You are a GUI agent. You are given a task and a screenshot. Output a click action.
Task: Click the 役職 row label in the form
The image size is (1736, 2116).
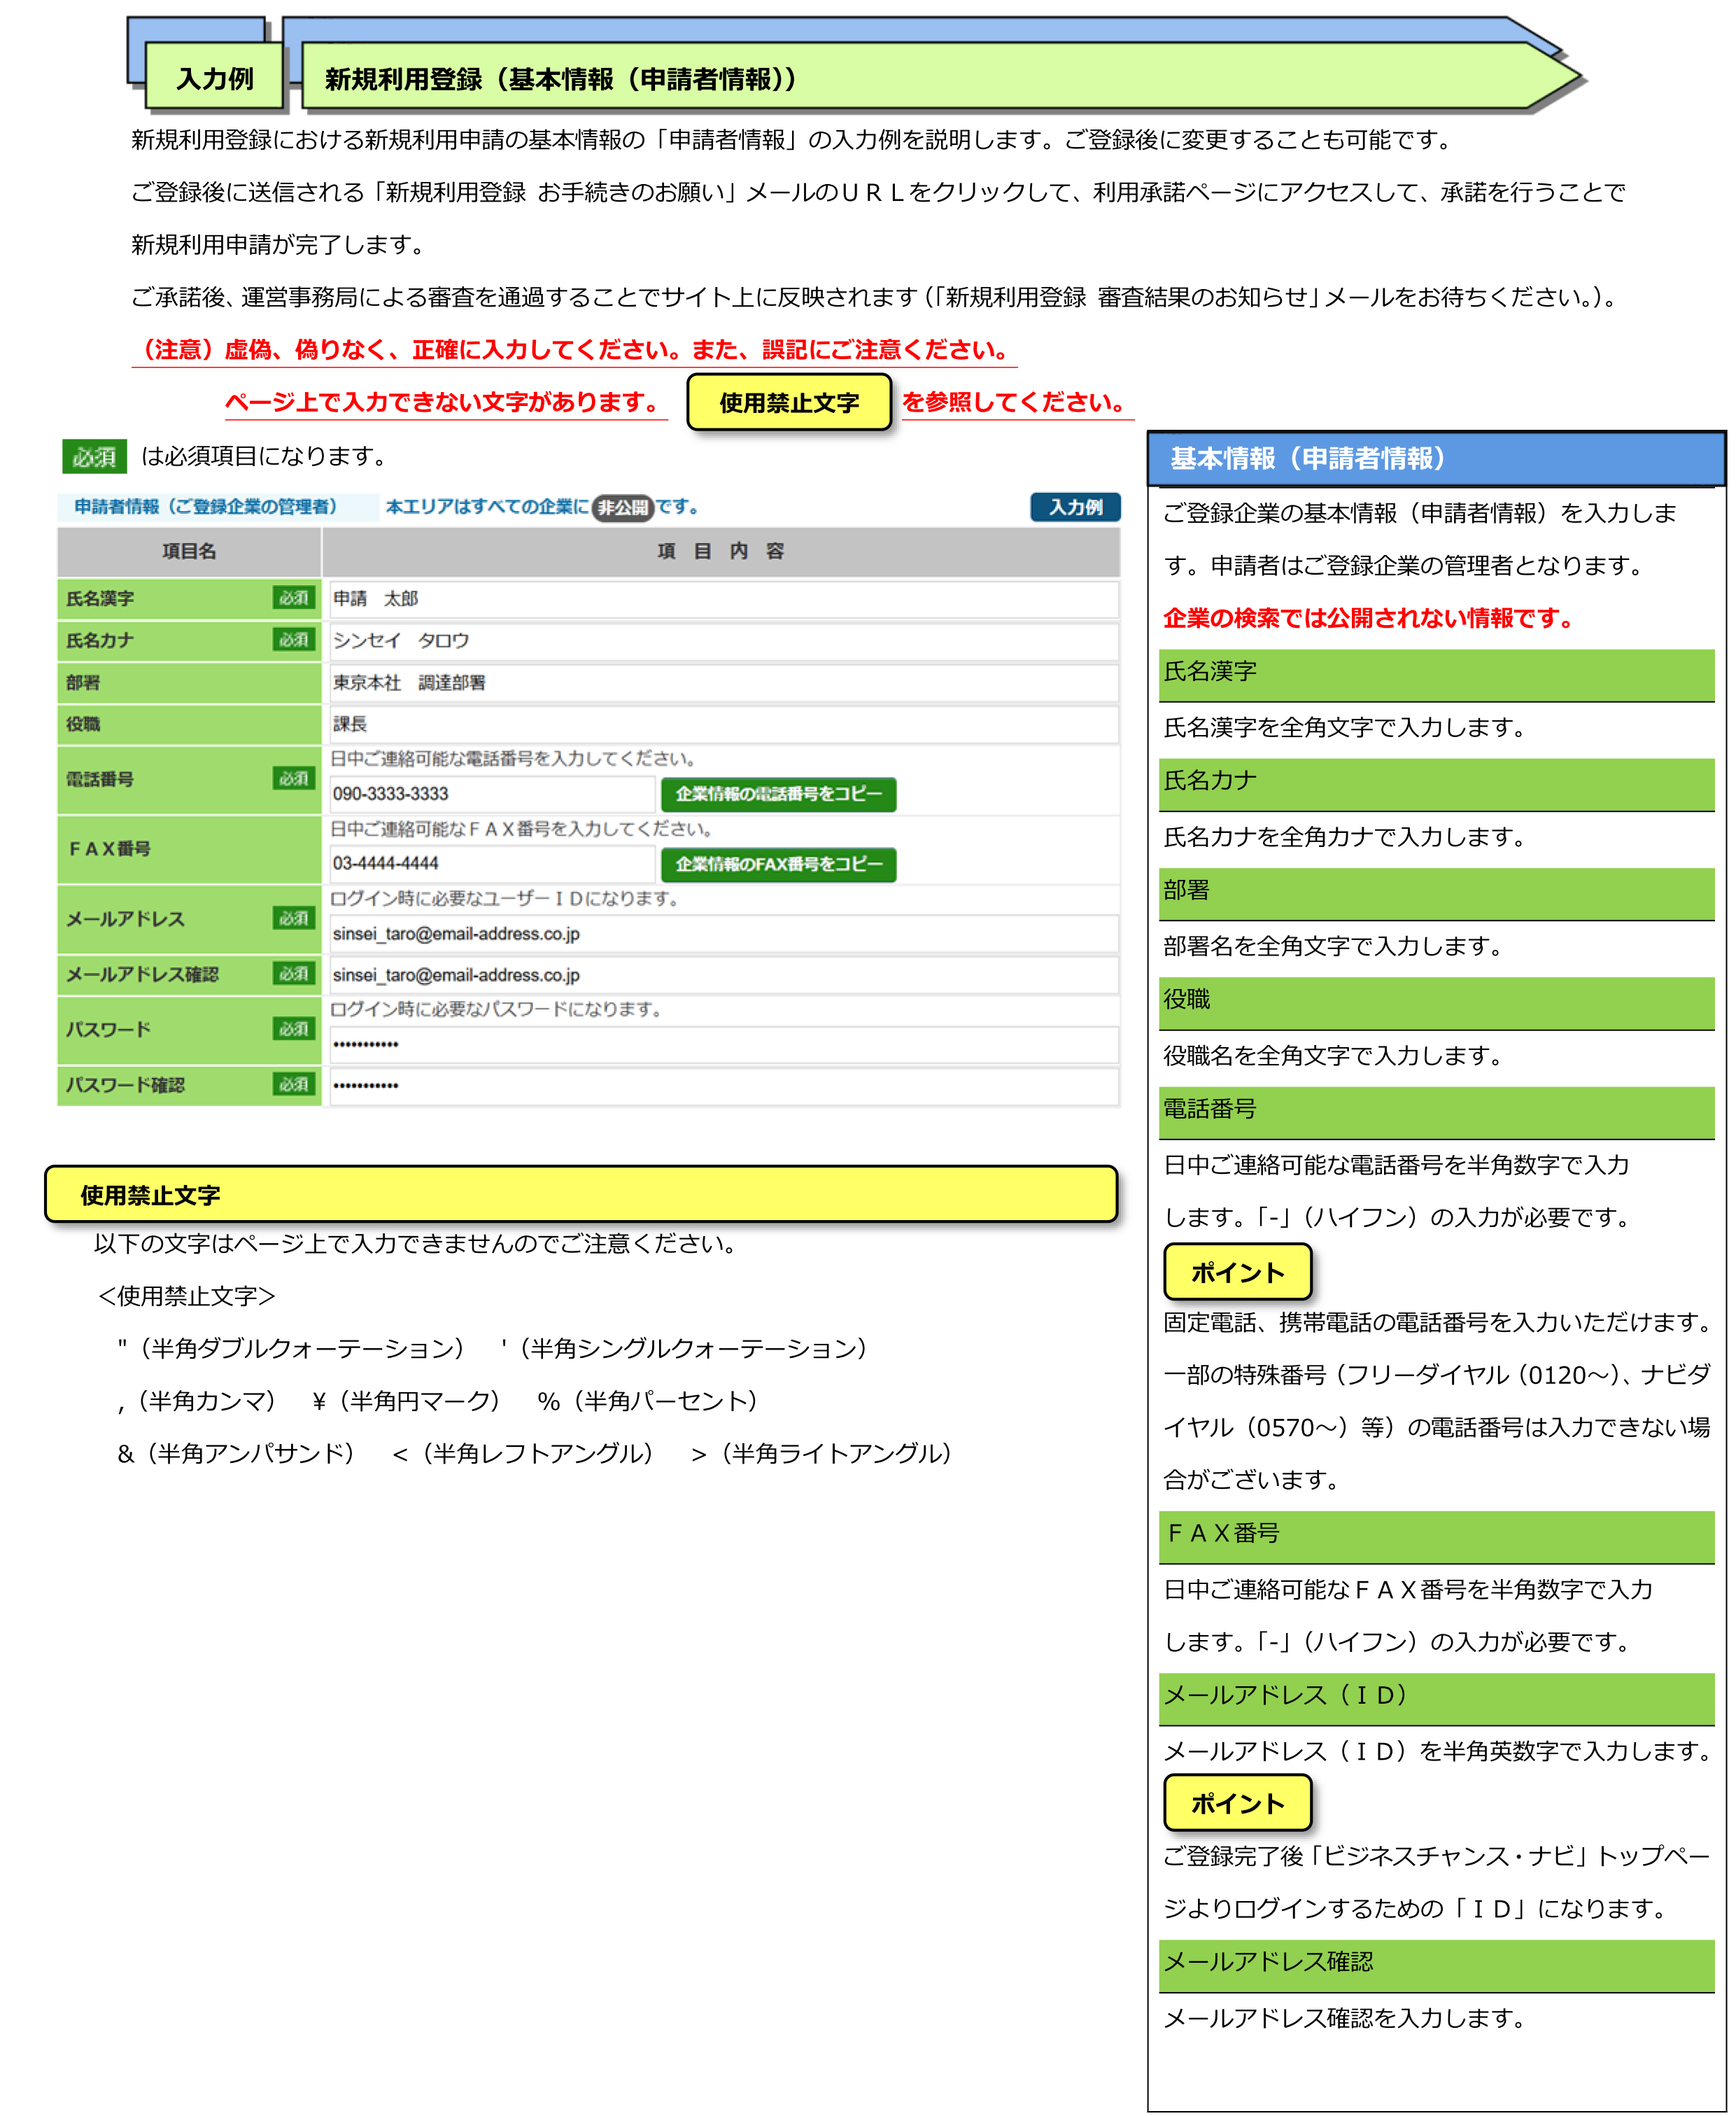[83, 724]
